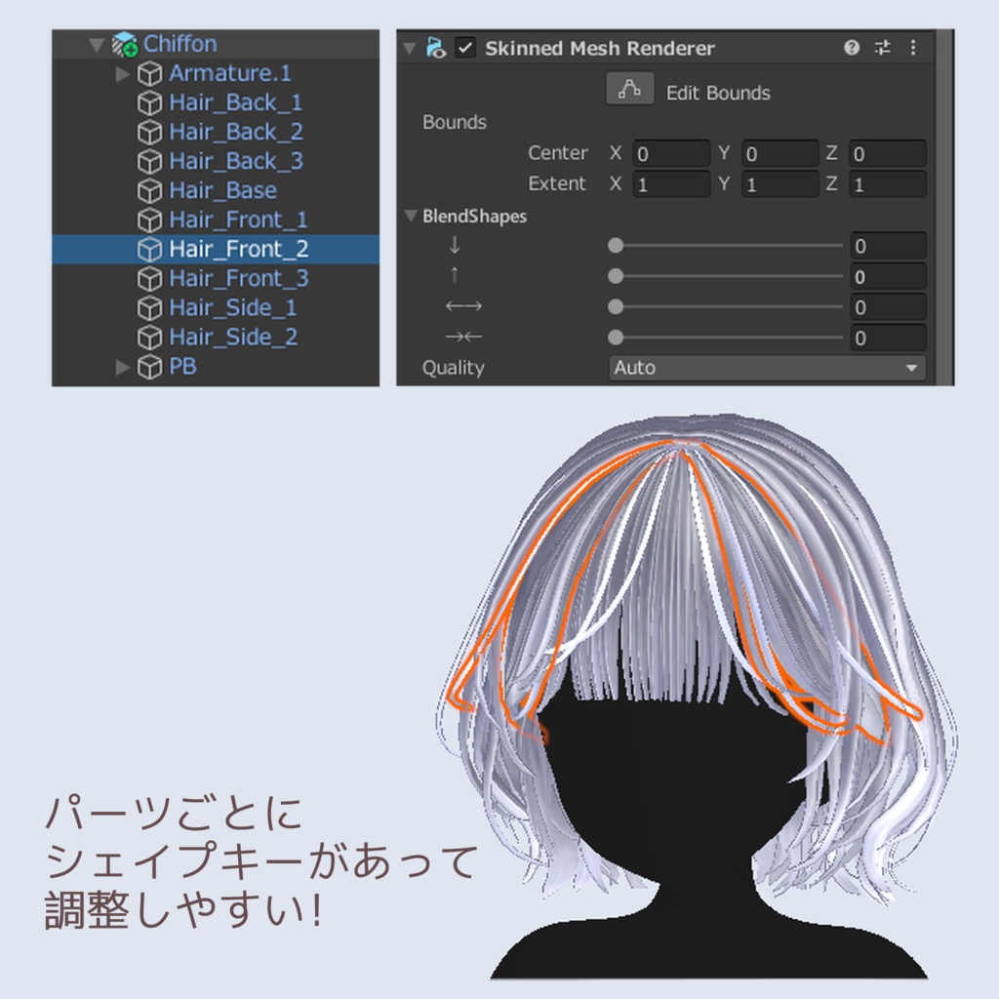The height and width of the screenshot is (999, 999).
Task: Disable the Skinned Mesh Renderer enabled checkbox
Action: coord(465,46)
